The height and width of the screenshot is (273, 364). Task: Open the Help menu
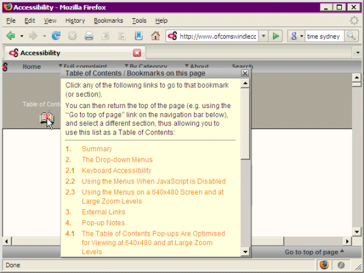(161, 21)
